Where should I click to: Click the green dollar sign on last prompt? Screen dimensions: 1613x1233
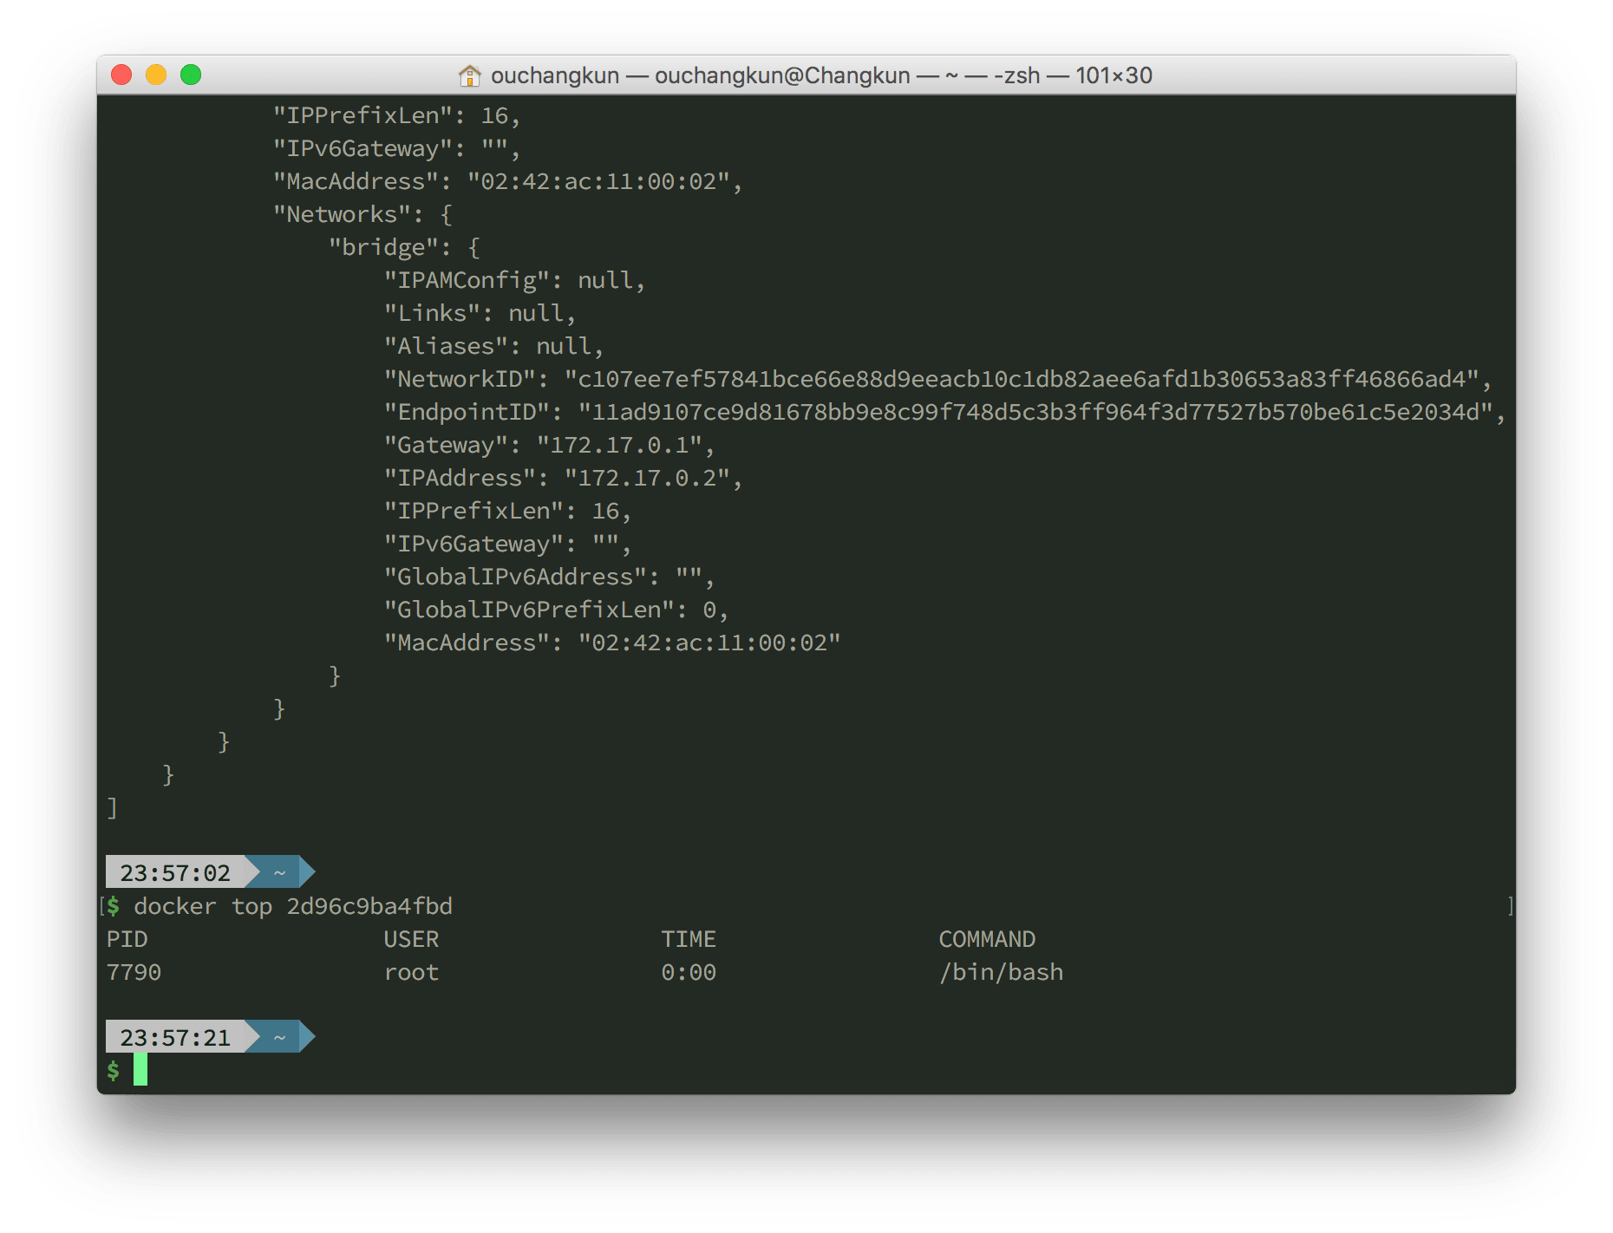coord(114,1070)
